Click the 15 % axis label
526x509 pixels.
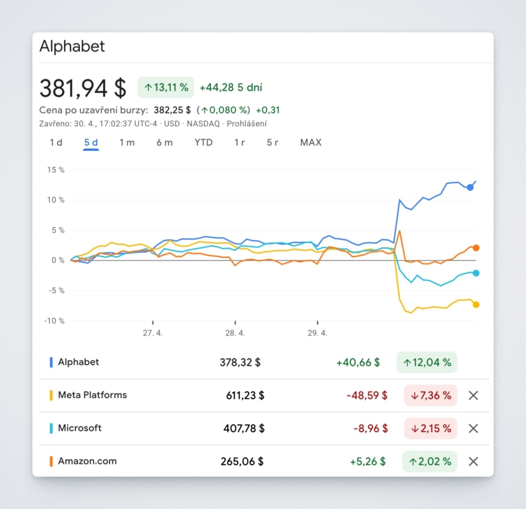coord(56,170)
